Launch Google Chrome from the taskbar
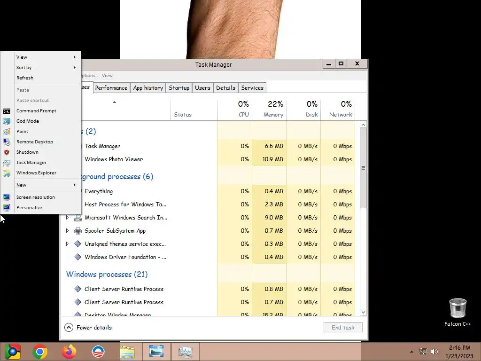 click(x=40, y=352)
